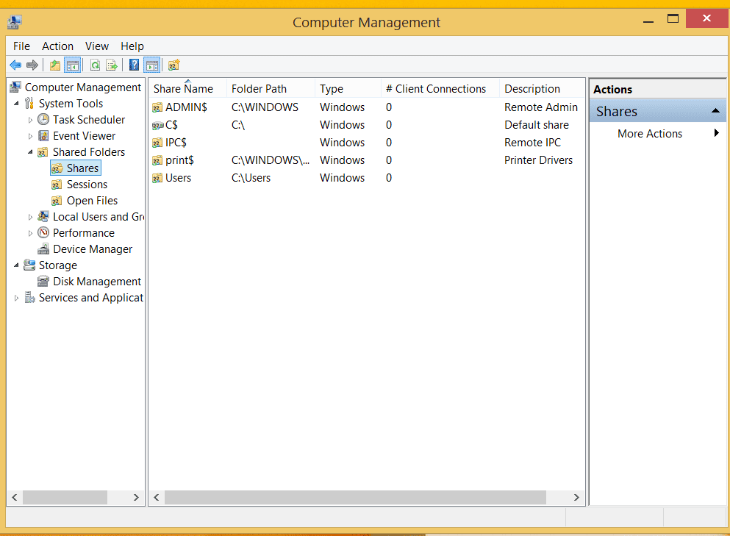This screenshot has height=536, width=730.
Task: Click the Create Shared Folder toolbar icon
Action: 173,65
